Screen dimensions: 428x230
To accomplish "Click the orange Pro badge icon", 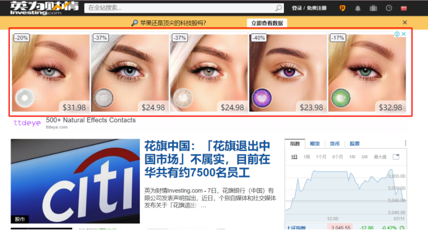I will [342, 8].
